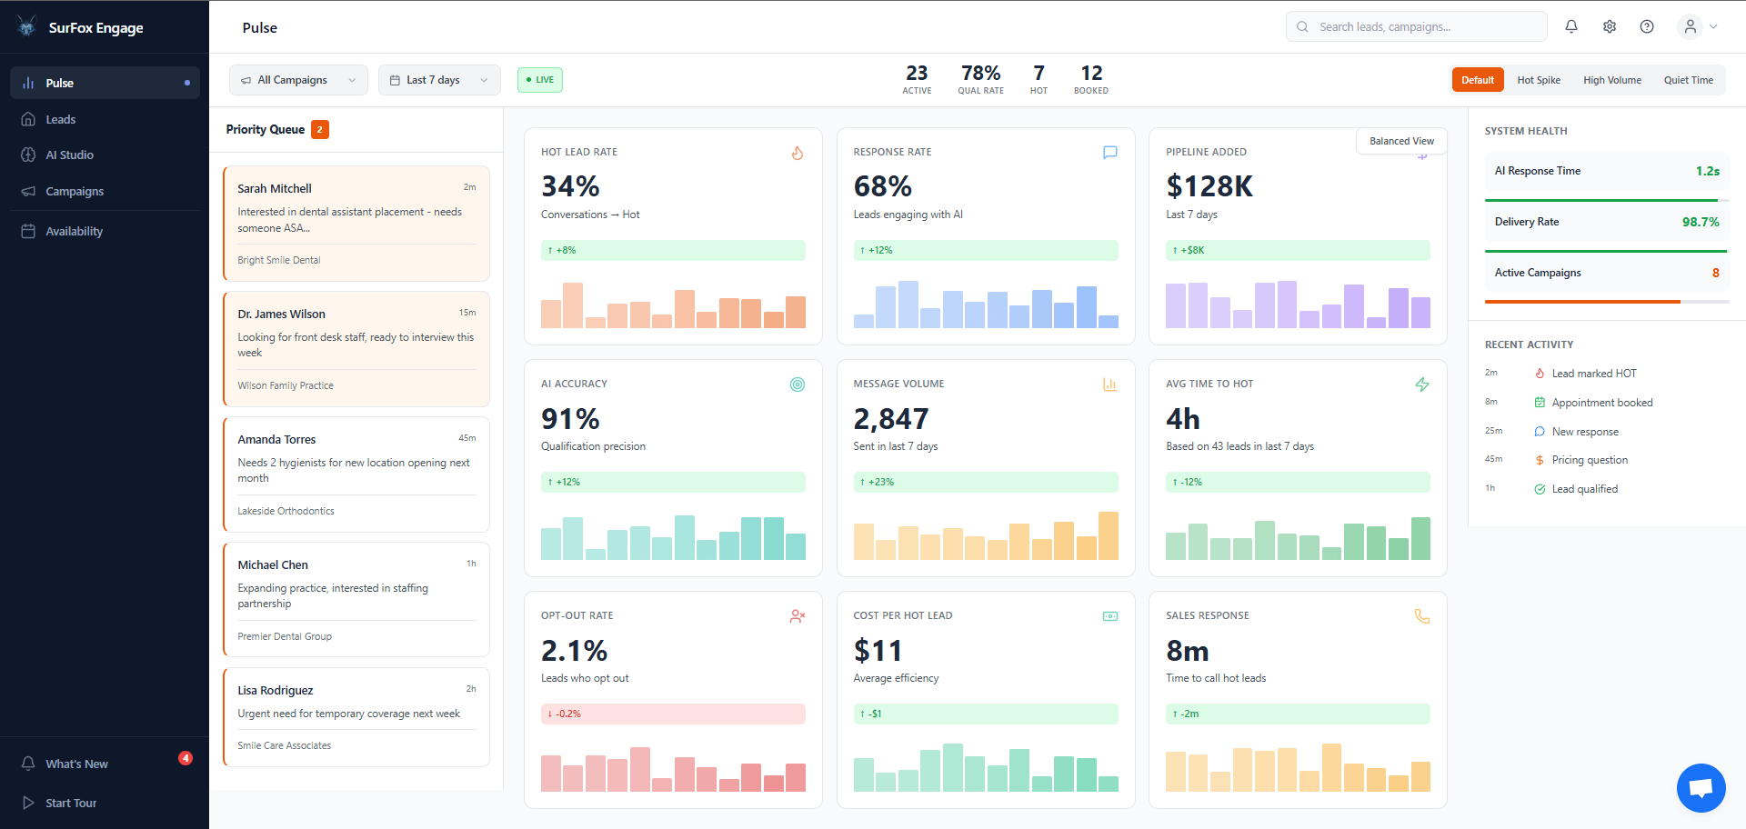
Task: Select the High Volume tab
Action: point(1611,79)
